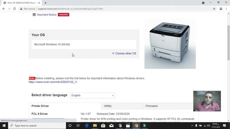The image size is (230, 129).
Task: Bookmark this page with the star icon
Action: (x=214, y=9)
